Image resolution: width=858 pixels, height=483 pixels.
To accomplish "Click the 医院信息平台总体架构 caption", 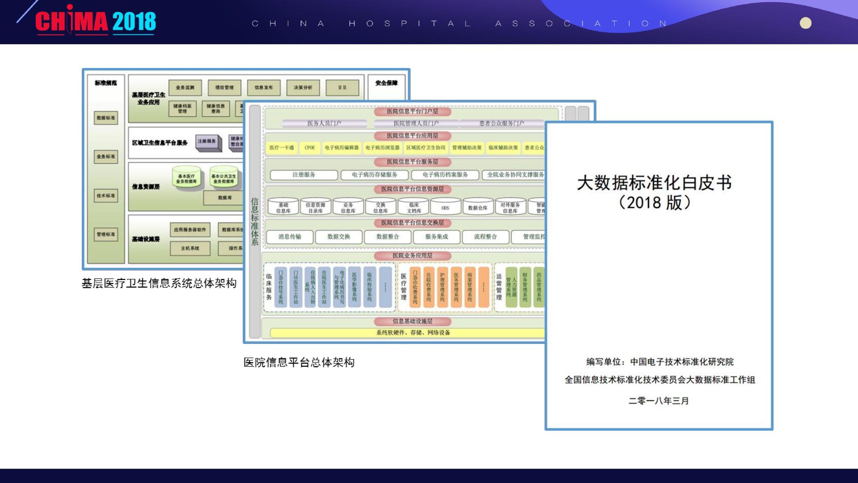I will (x=299, y=362).
